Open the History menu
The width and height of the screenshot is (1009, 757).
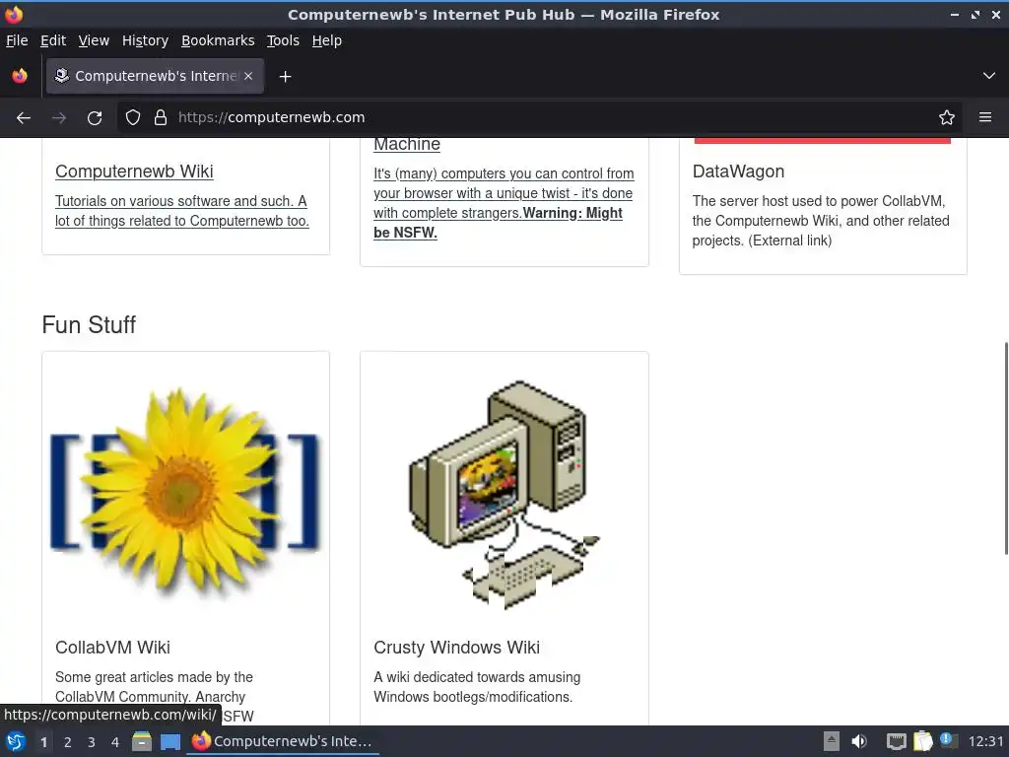(x=146, y=40)
